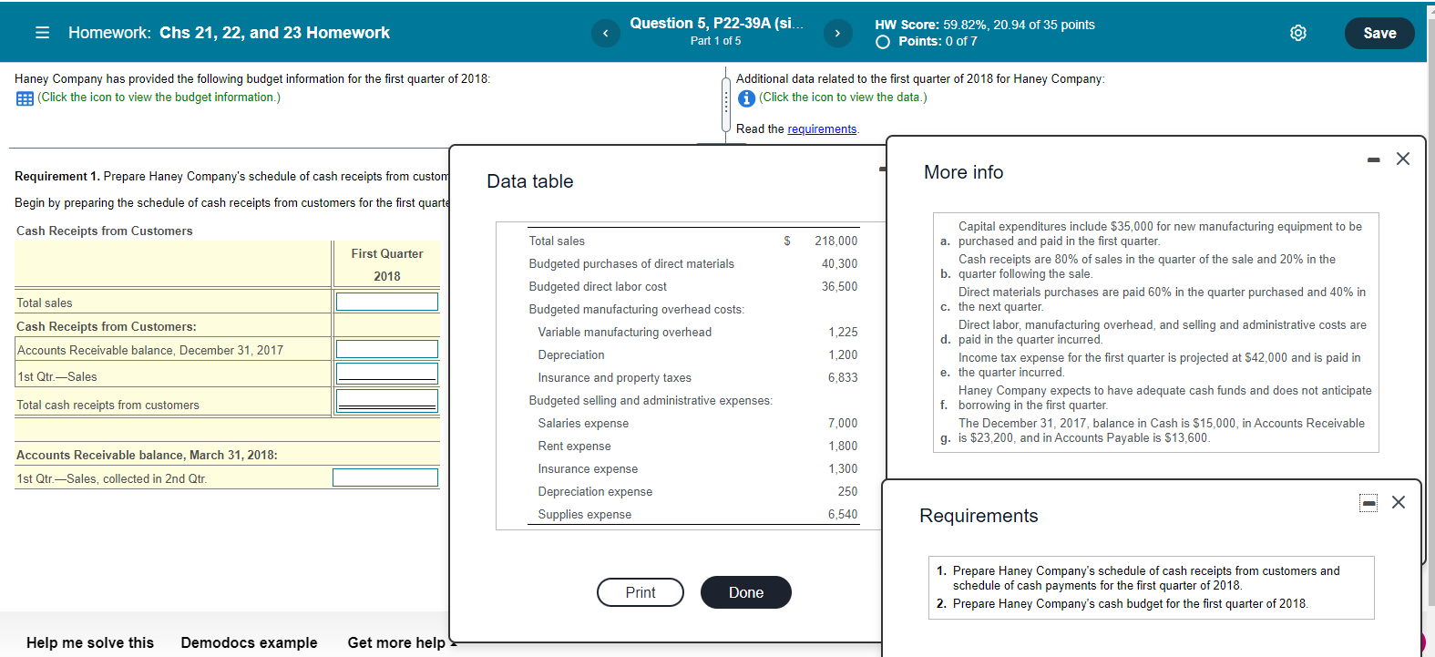Minimize the Requirements popup
1435x657 pixels.
1368,503
